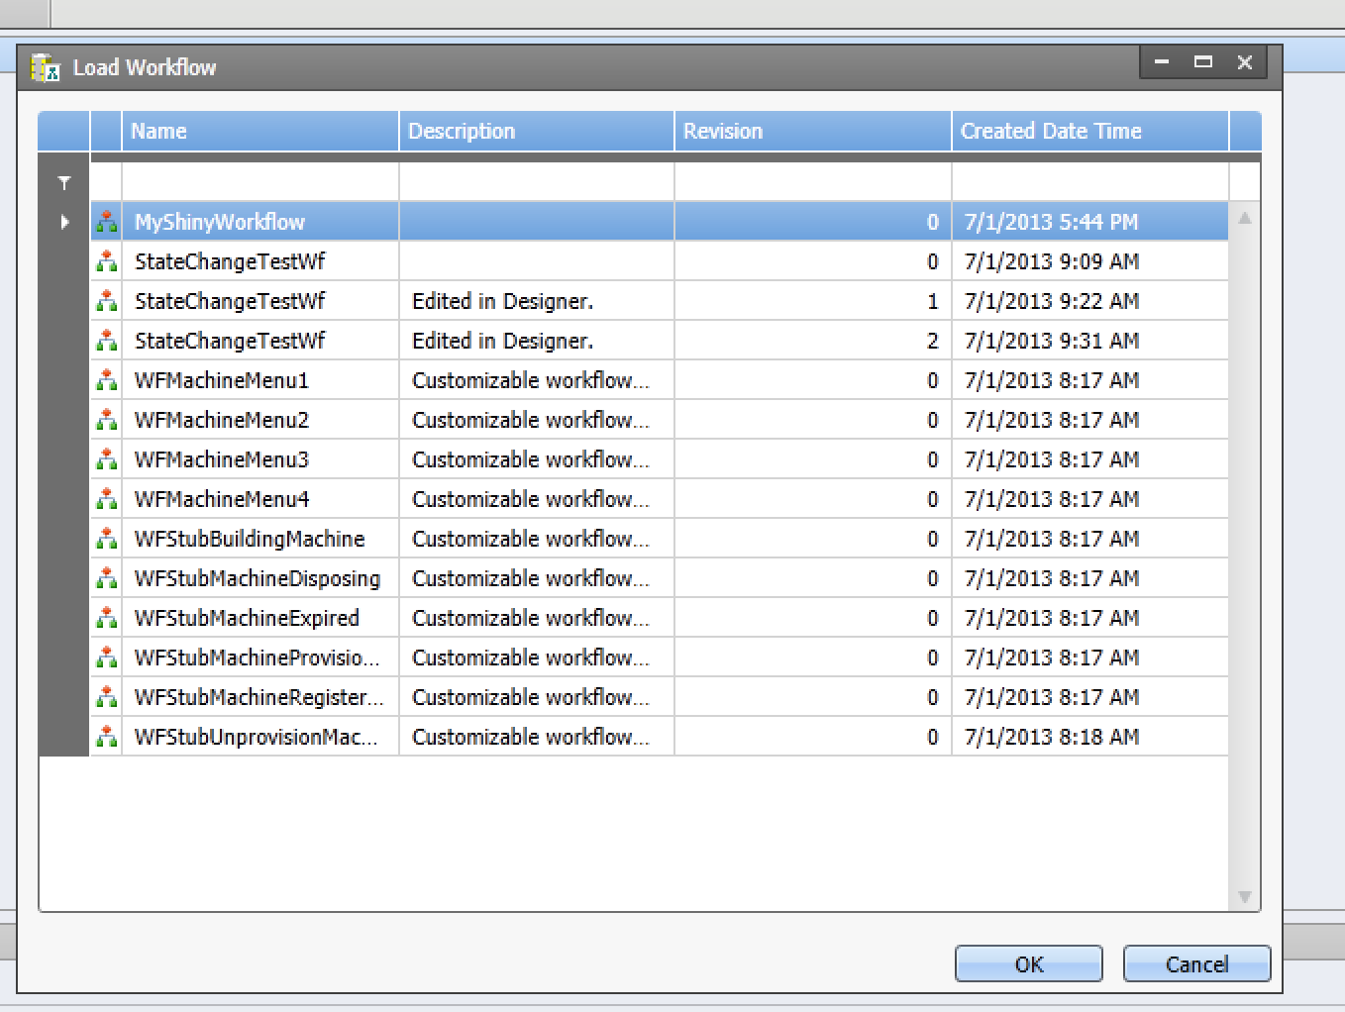Click the filter field under the Name column
The image size is (1345, 1012).
tap(258, 181)
